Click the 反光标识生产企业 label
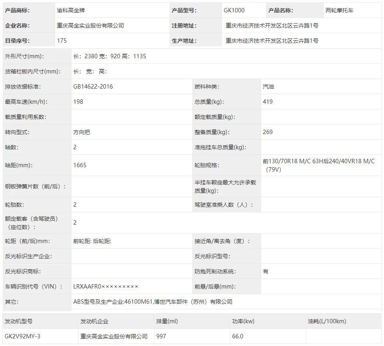This screenshot has width=384, height=346. tap(28, 256)
